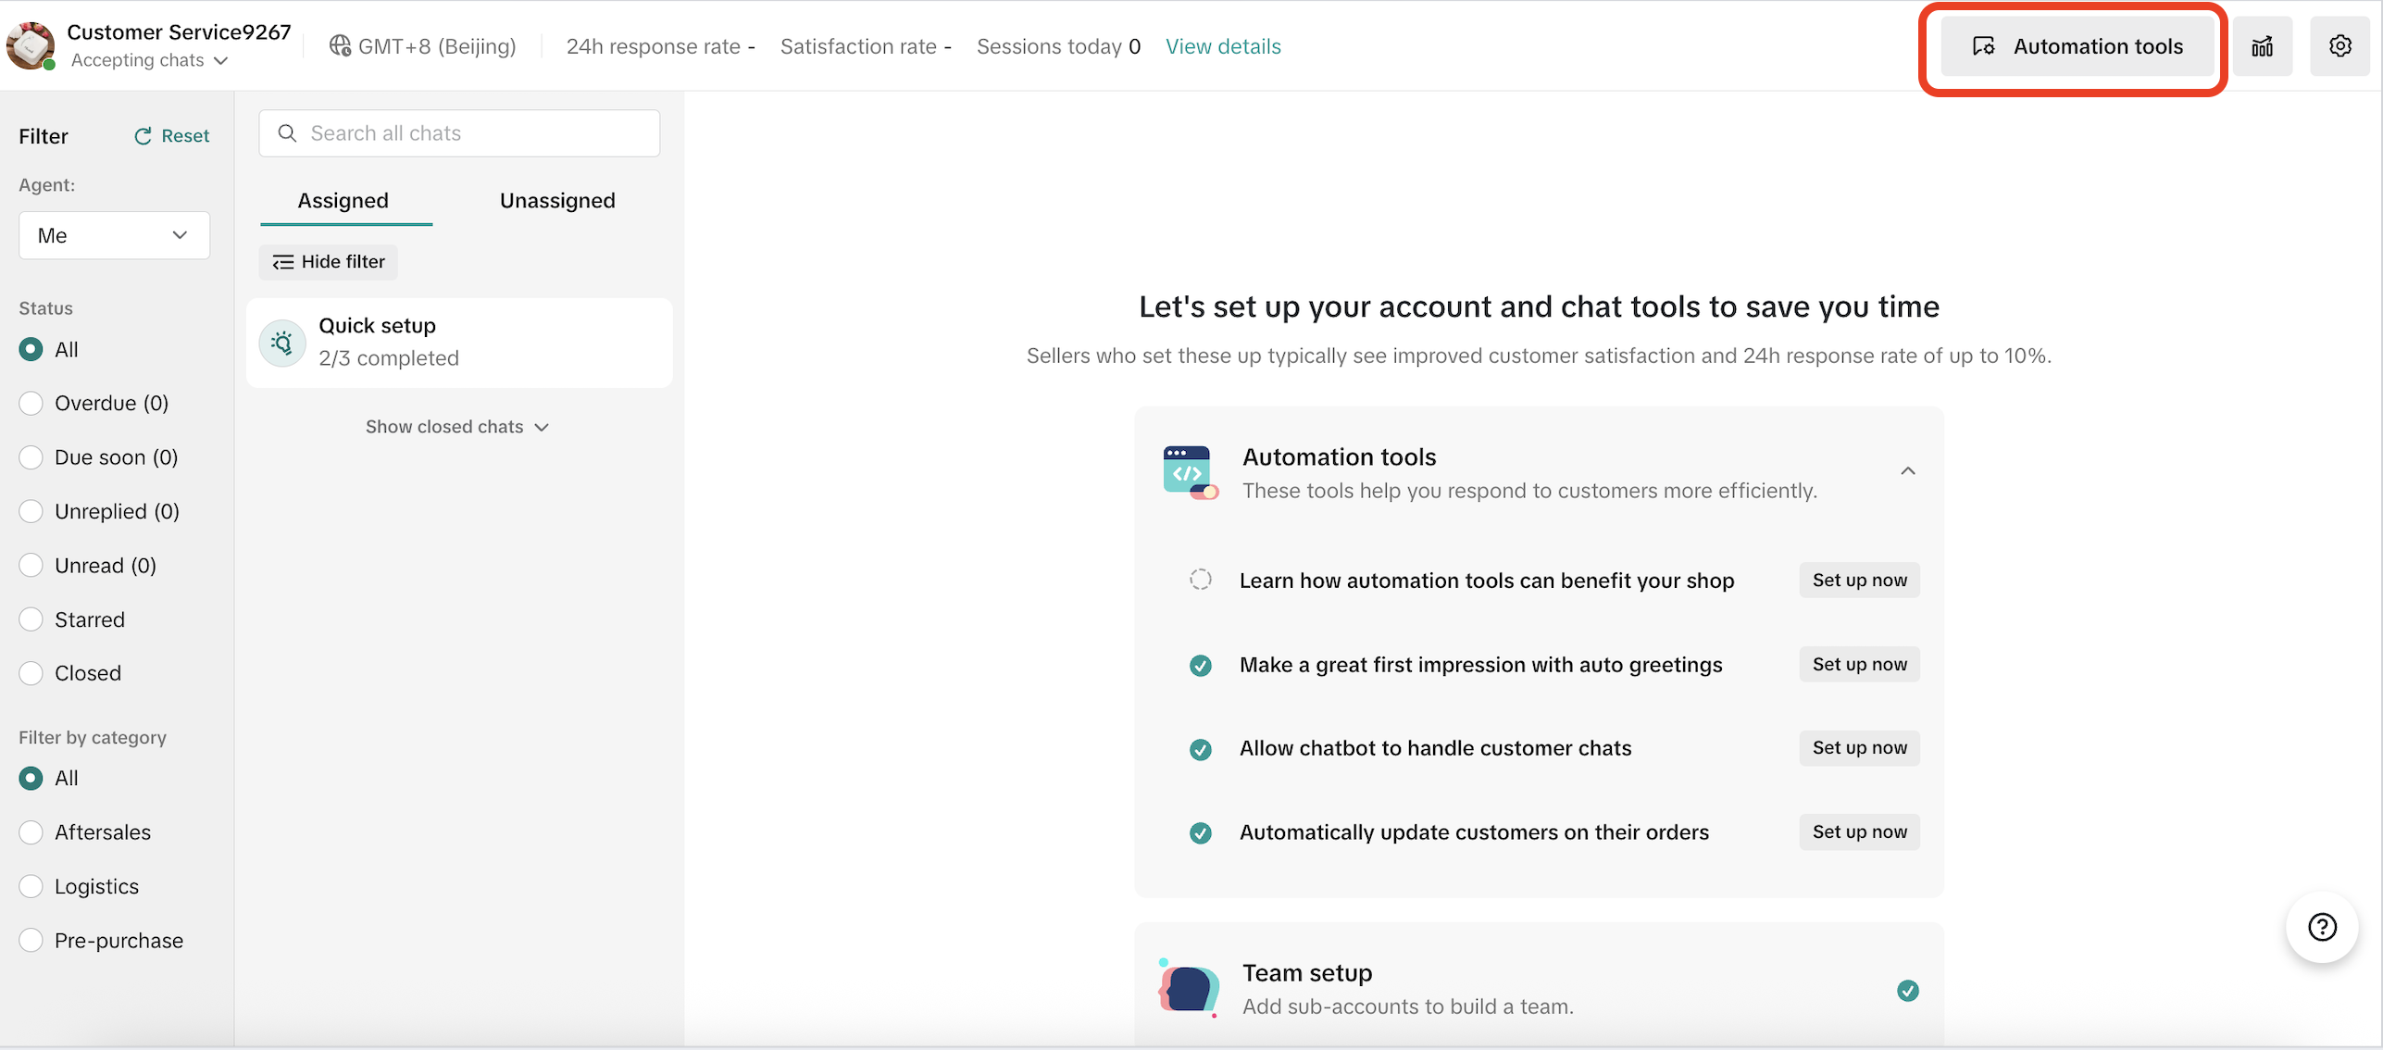Open the View details link
The height and width of the screenshot is (1050, 2383).
pyautogui.click(x=1222, y=46)
